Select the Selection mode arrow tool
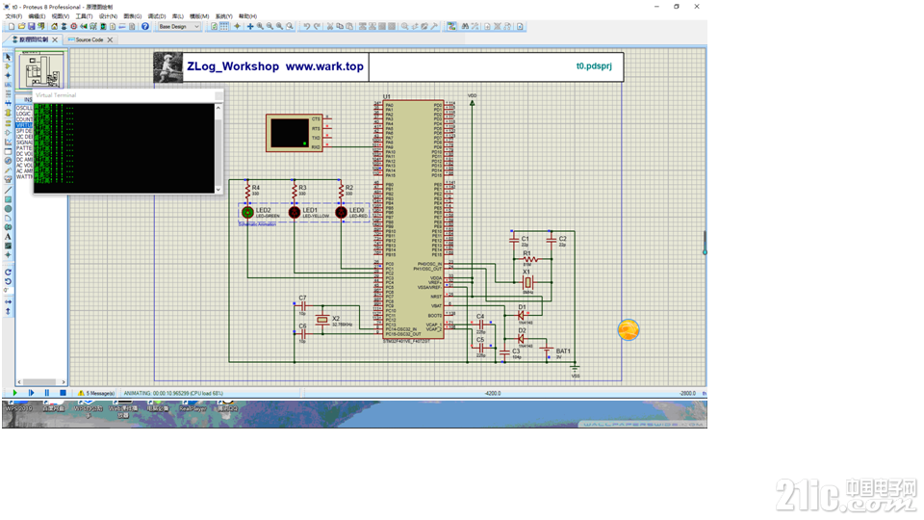 coord(8,57)
